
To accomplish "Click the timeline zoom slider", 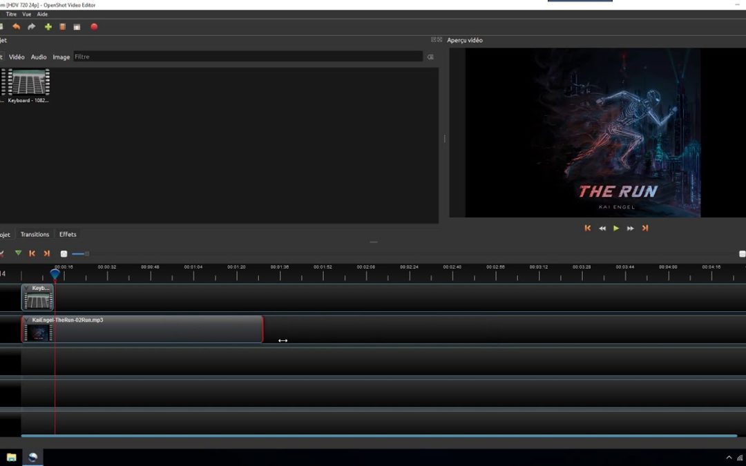I will click(80, 253).
